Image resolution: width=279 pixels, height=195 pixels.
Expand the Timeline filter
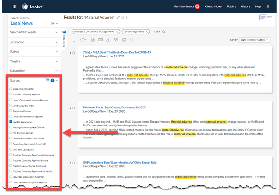pos(34,61)
